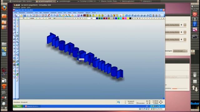The height and width of the screenshot is (112, 200).
Task: Open the greyed dropdown in lower volume panel
Action: 177,77
